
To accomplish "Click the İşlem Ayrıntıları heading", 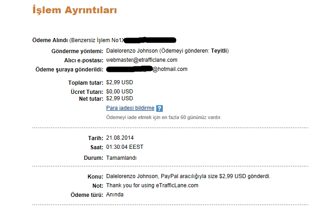I will pyautogui.click(x=75, y=10).
